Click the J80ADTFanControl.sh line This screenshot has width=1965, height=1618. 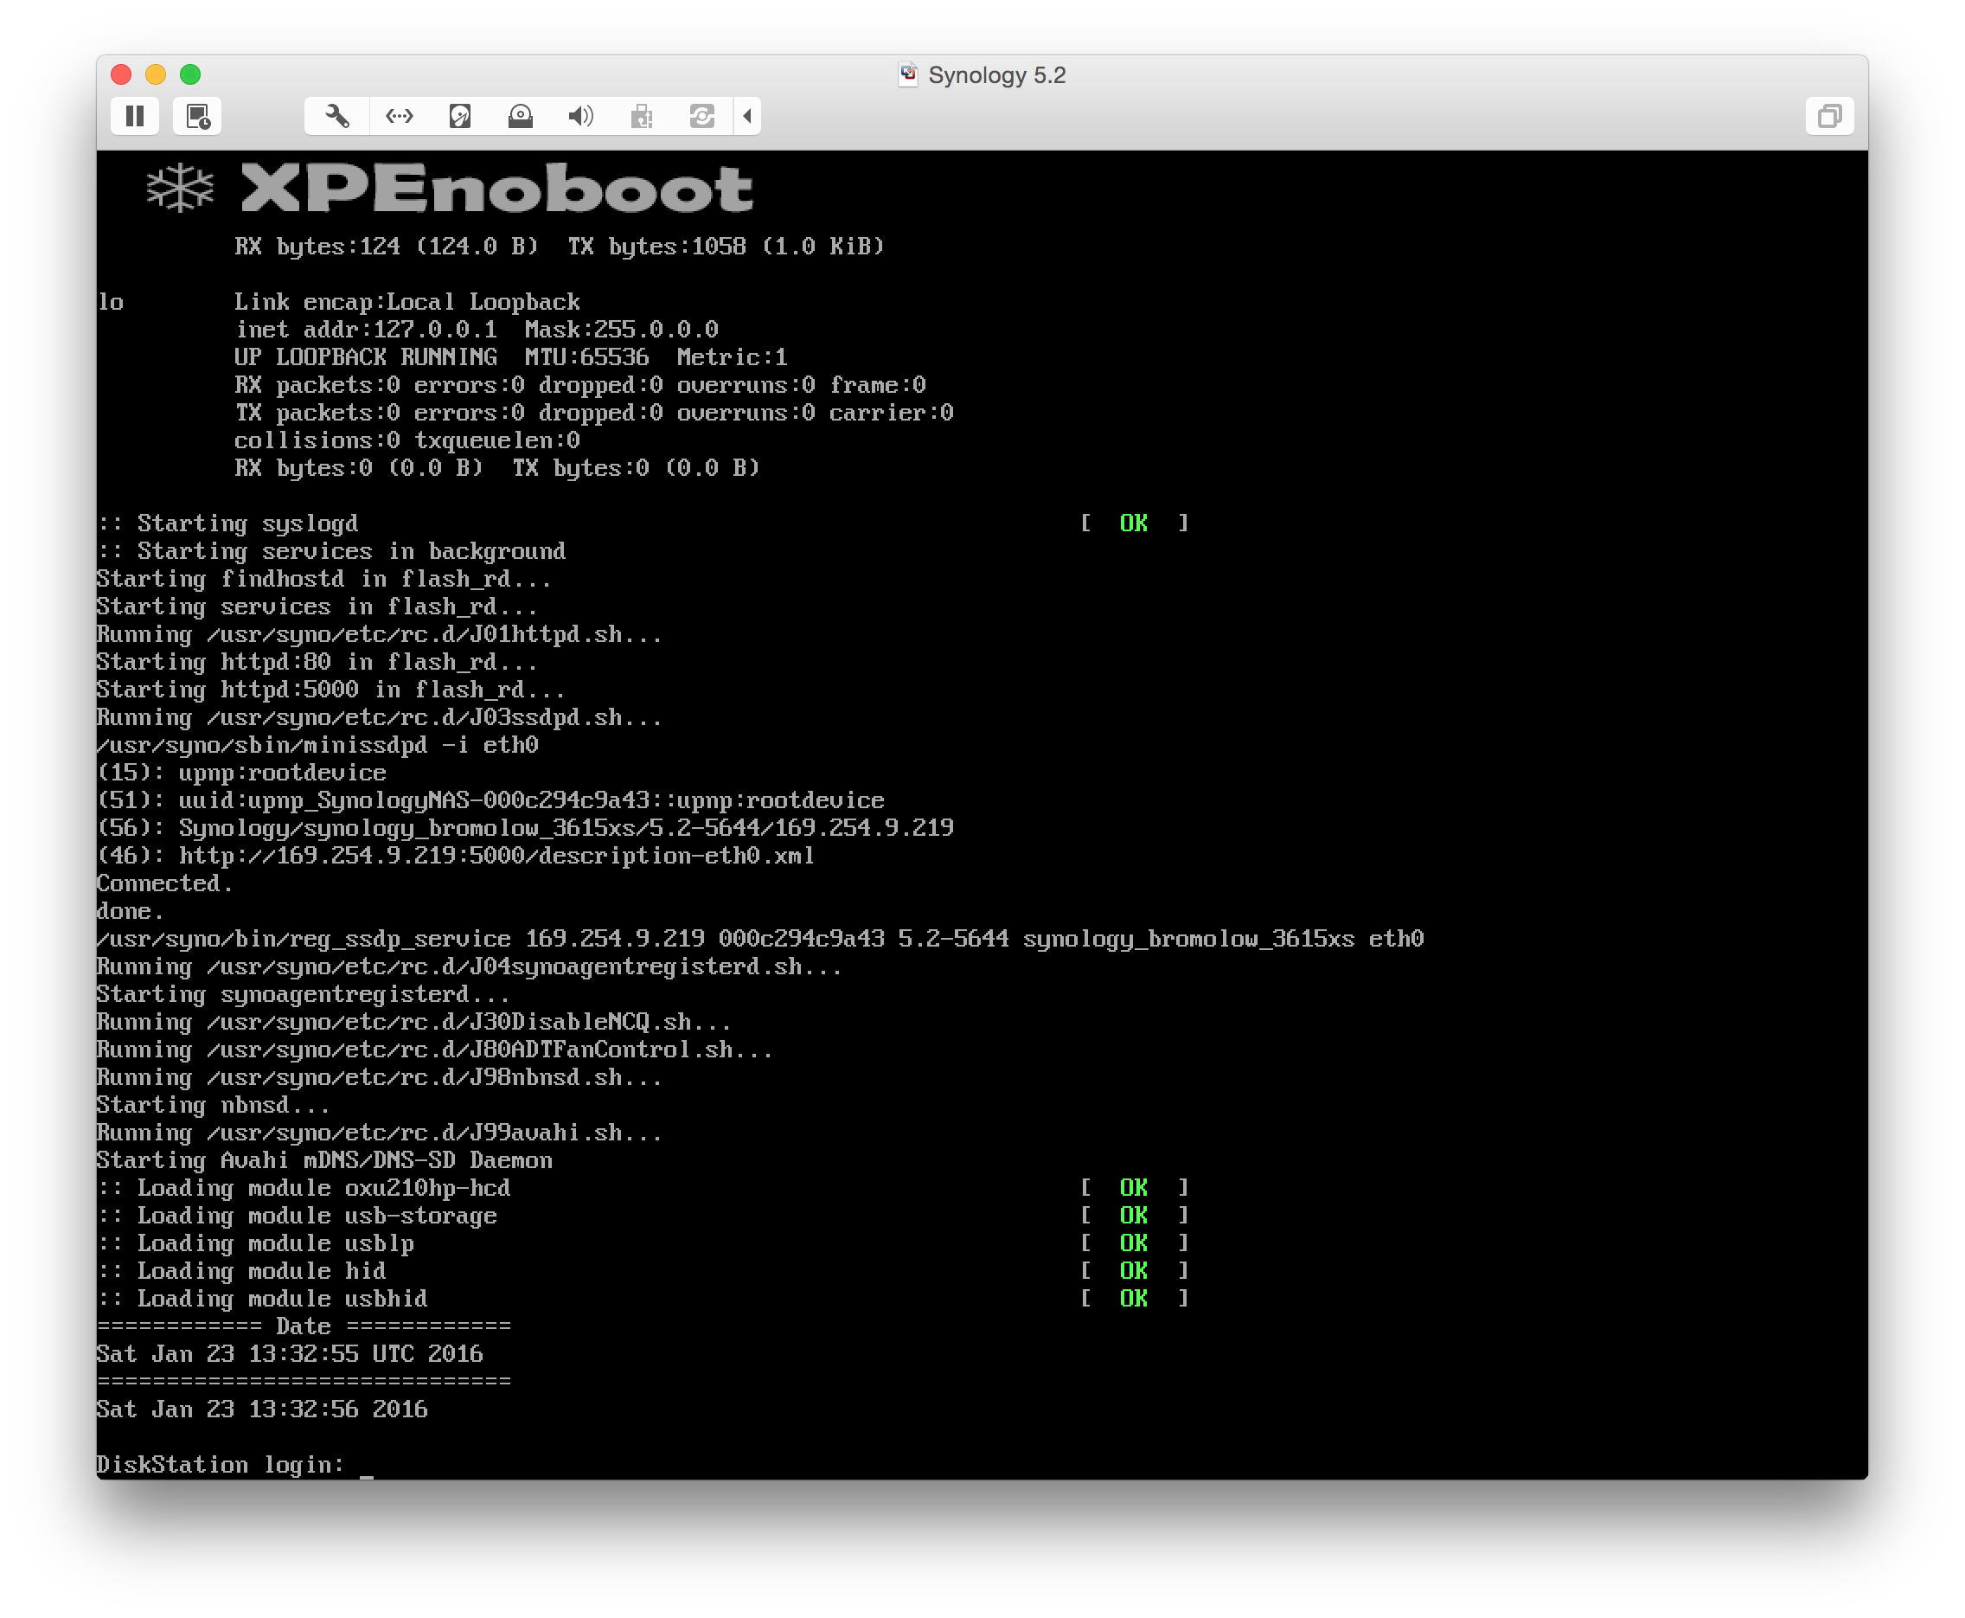click(435, 1050)
